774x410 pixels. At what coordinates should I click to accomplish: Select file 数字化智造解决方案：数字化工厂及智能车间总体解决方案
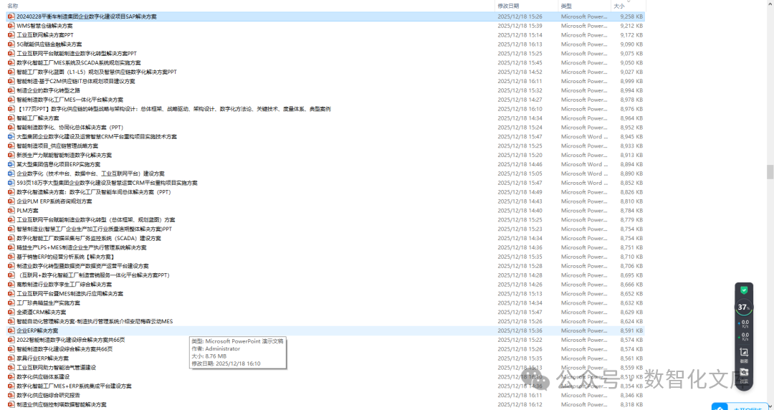[x=93, y=192]
